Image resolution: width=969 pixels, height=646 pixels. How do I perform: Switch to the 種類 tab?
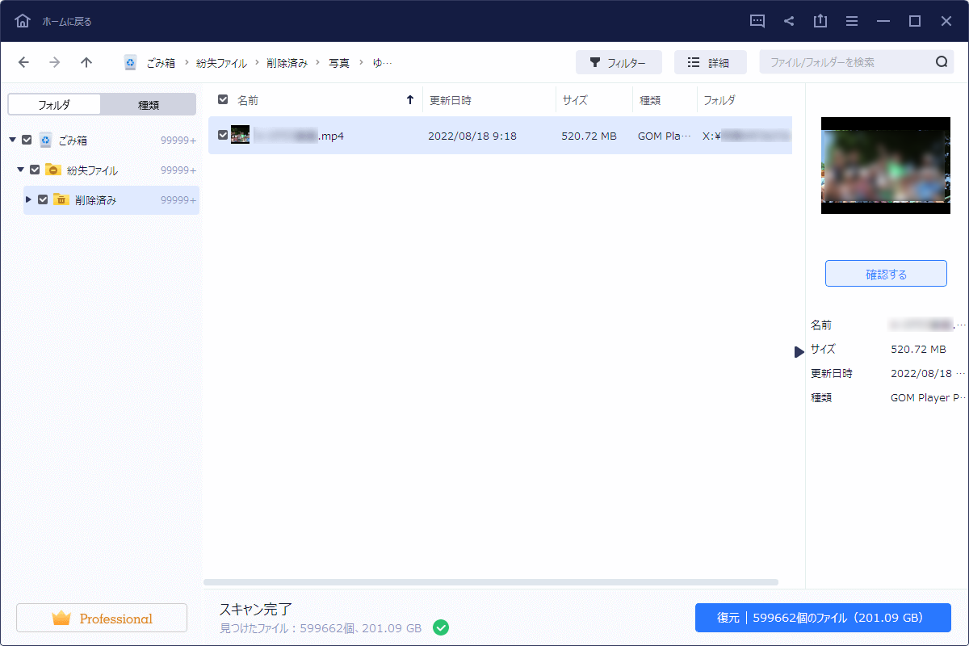click(x=148, y=104)
